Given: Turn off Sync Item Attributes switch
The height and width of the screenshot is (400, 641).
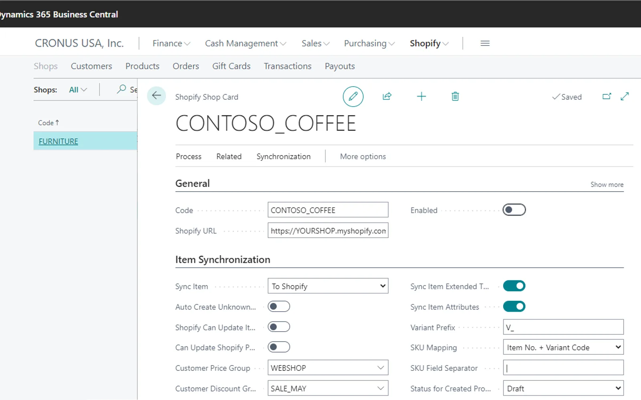Looking at the screenshot, I should 514,307.
